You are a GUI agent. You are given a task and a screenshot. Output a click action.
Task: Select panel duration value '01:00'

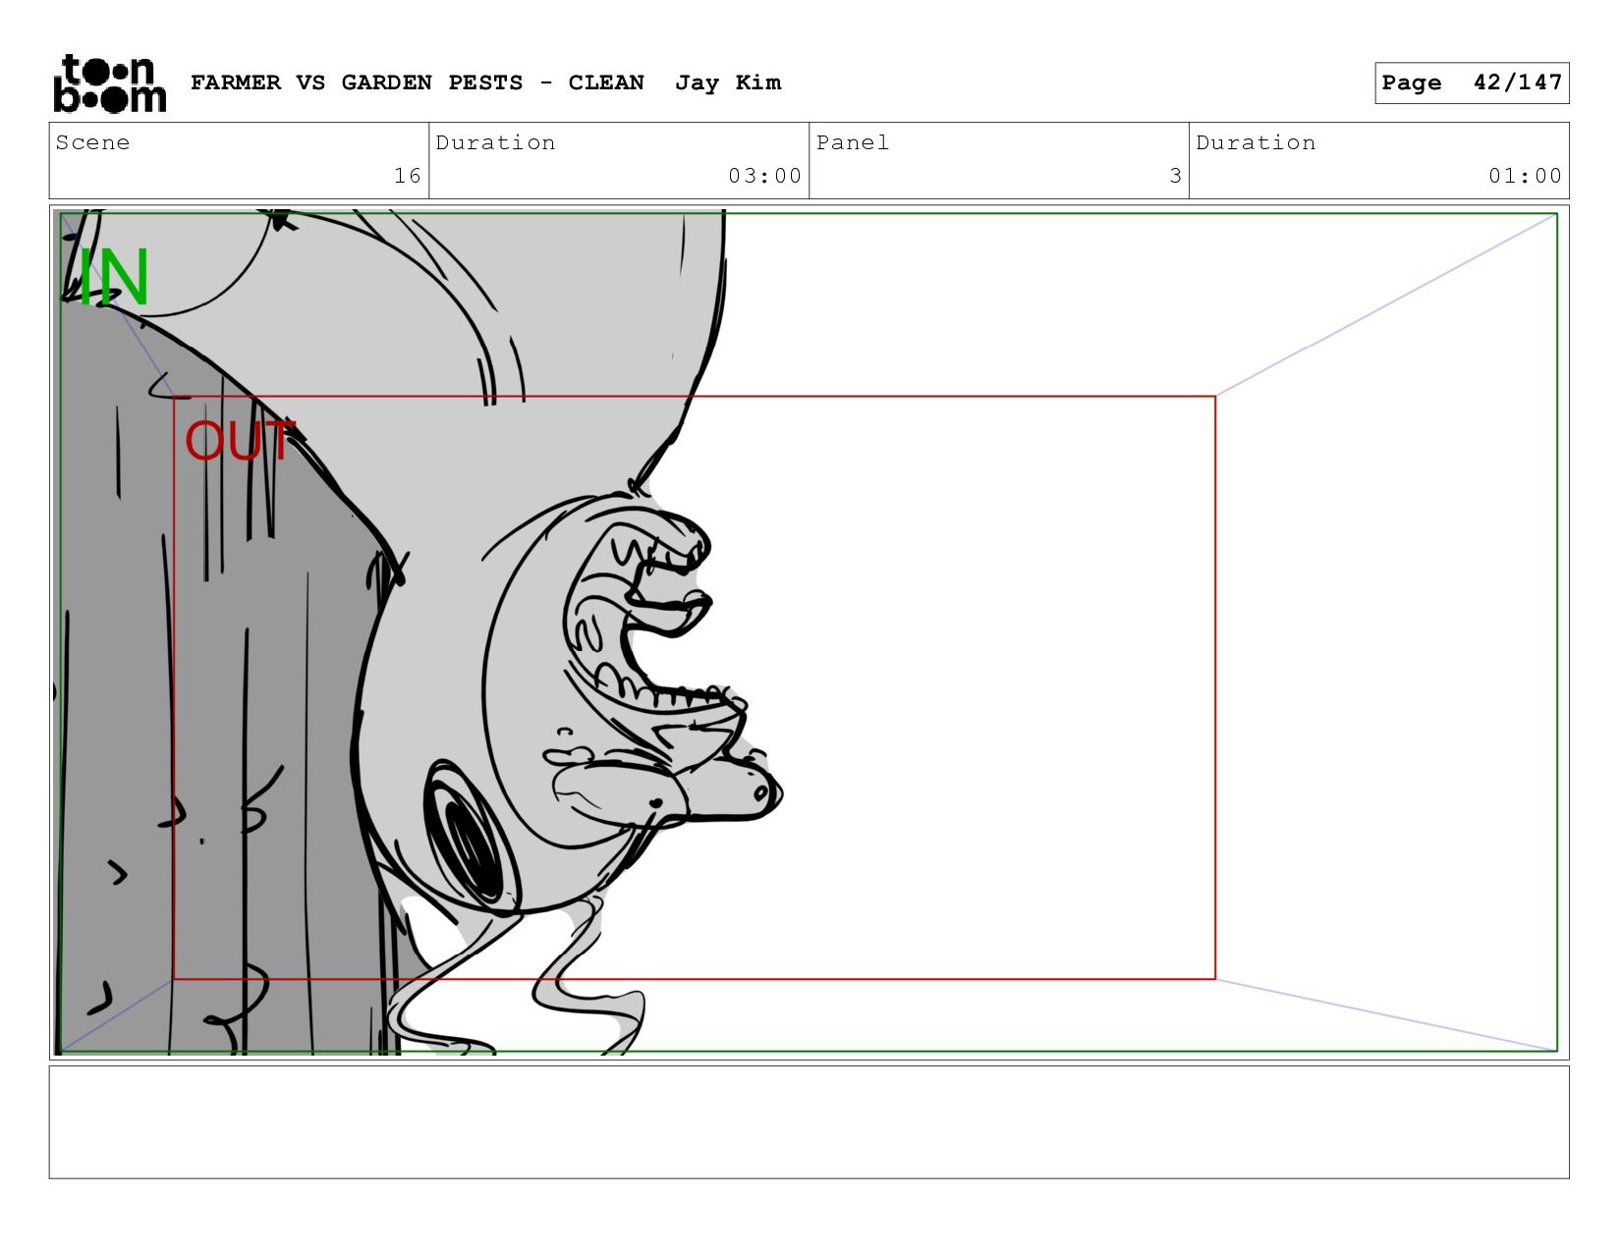1525,176
